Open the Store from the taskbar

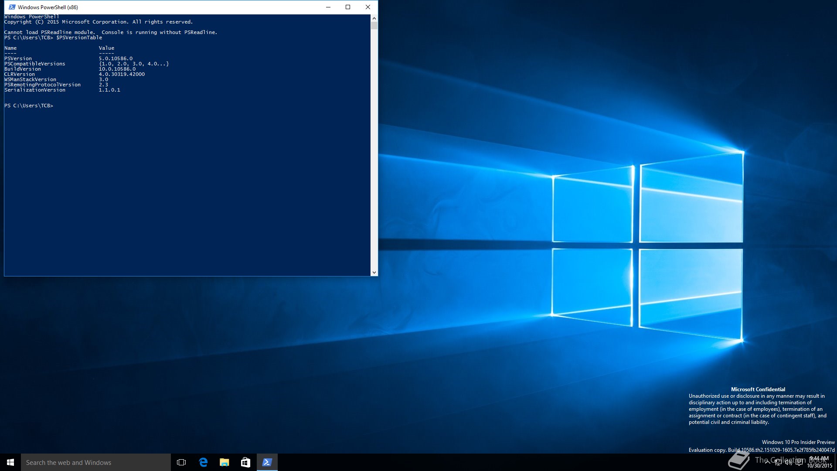(x=246, y=462)
